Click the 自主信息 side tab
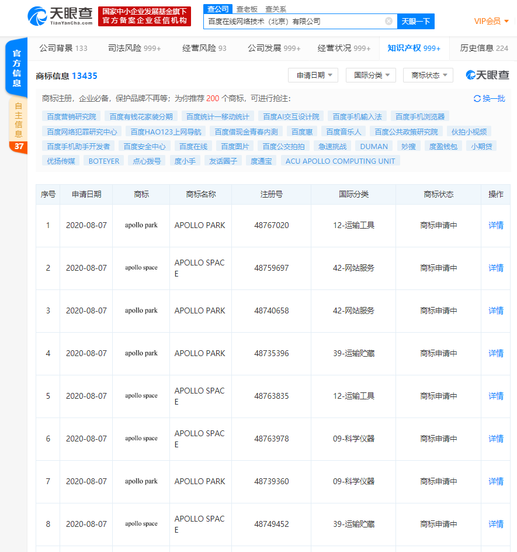 [18, 120]
